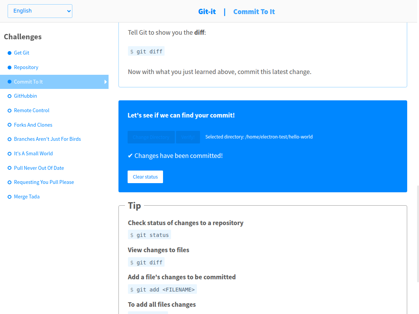Open Pull Never Out Of Date challenge
Viewport: 419px width, 314px height.
pyautogui.click(x=39, y=168)
